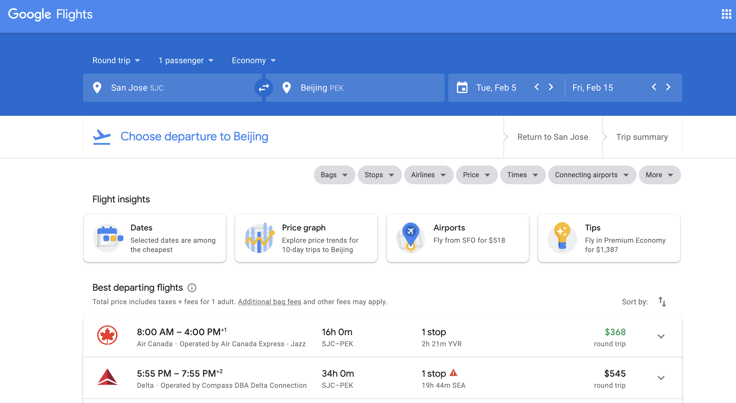Open the Economy class dropdown
This screenshot has height=403, width=736.
(254, 60)
